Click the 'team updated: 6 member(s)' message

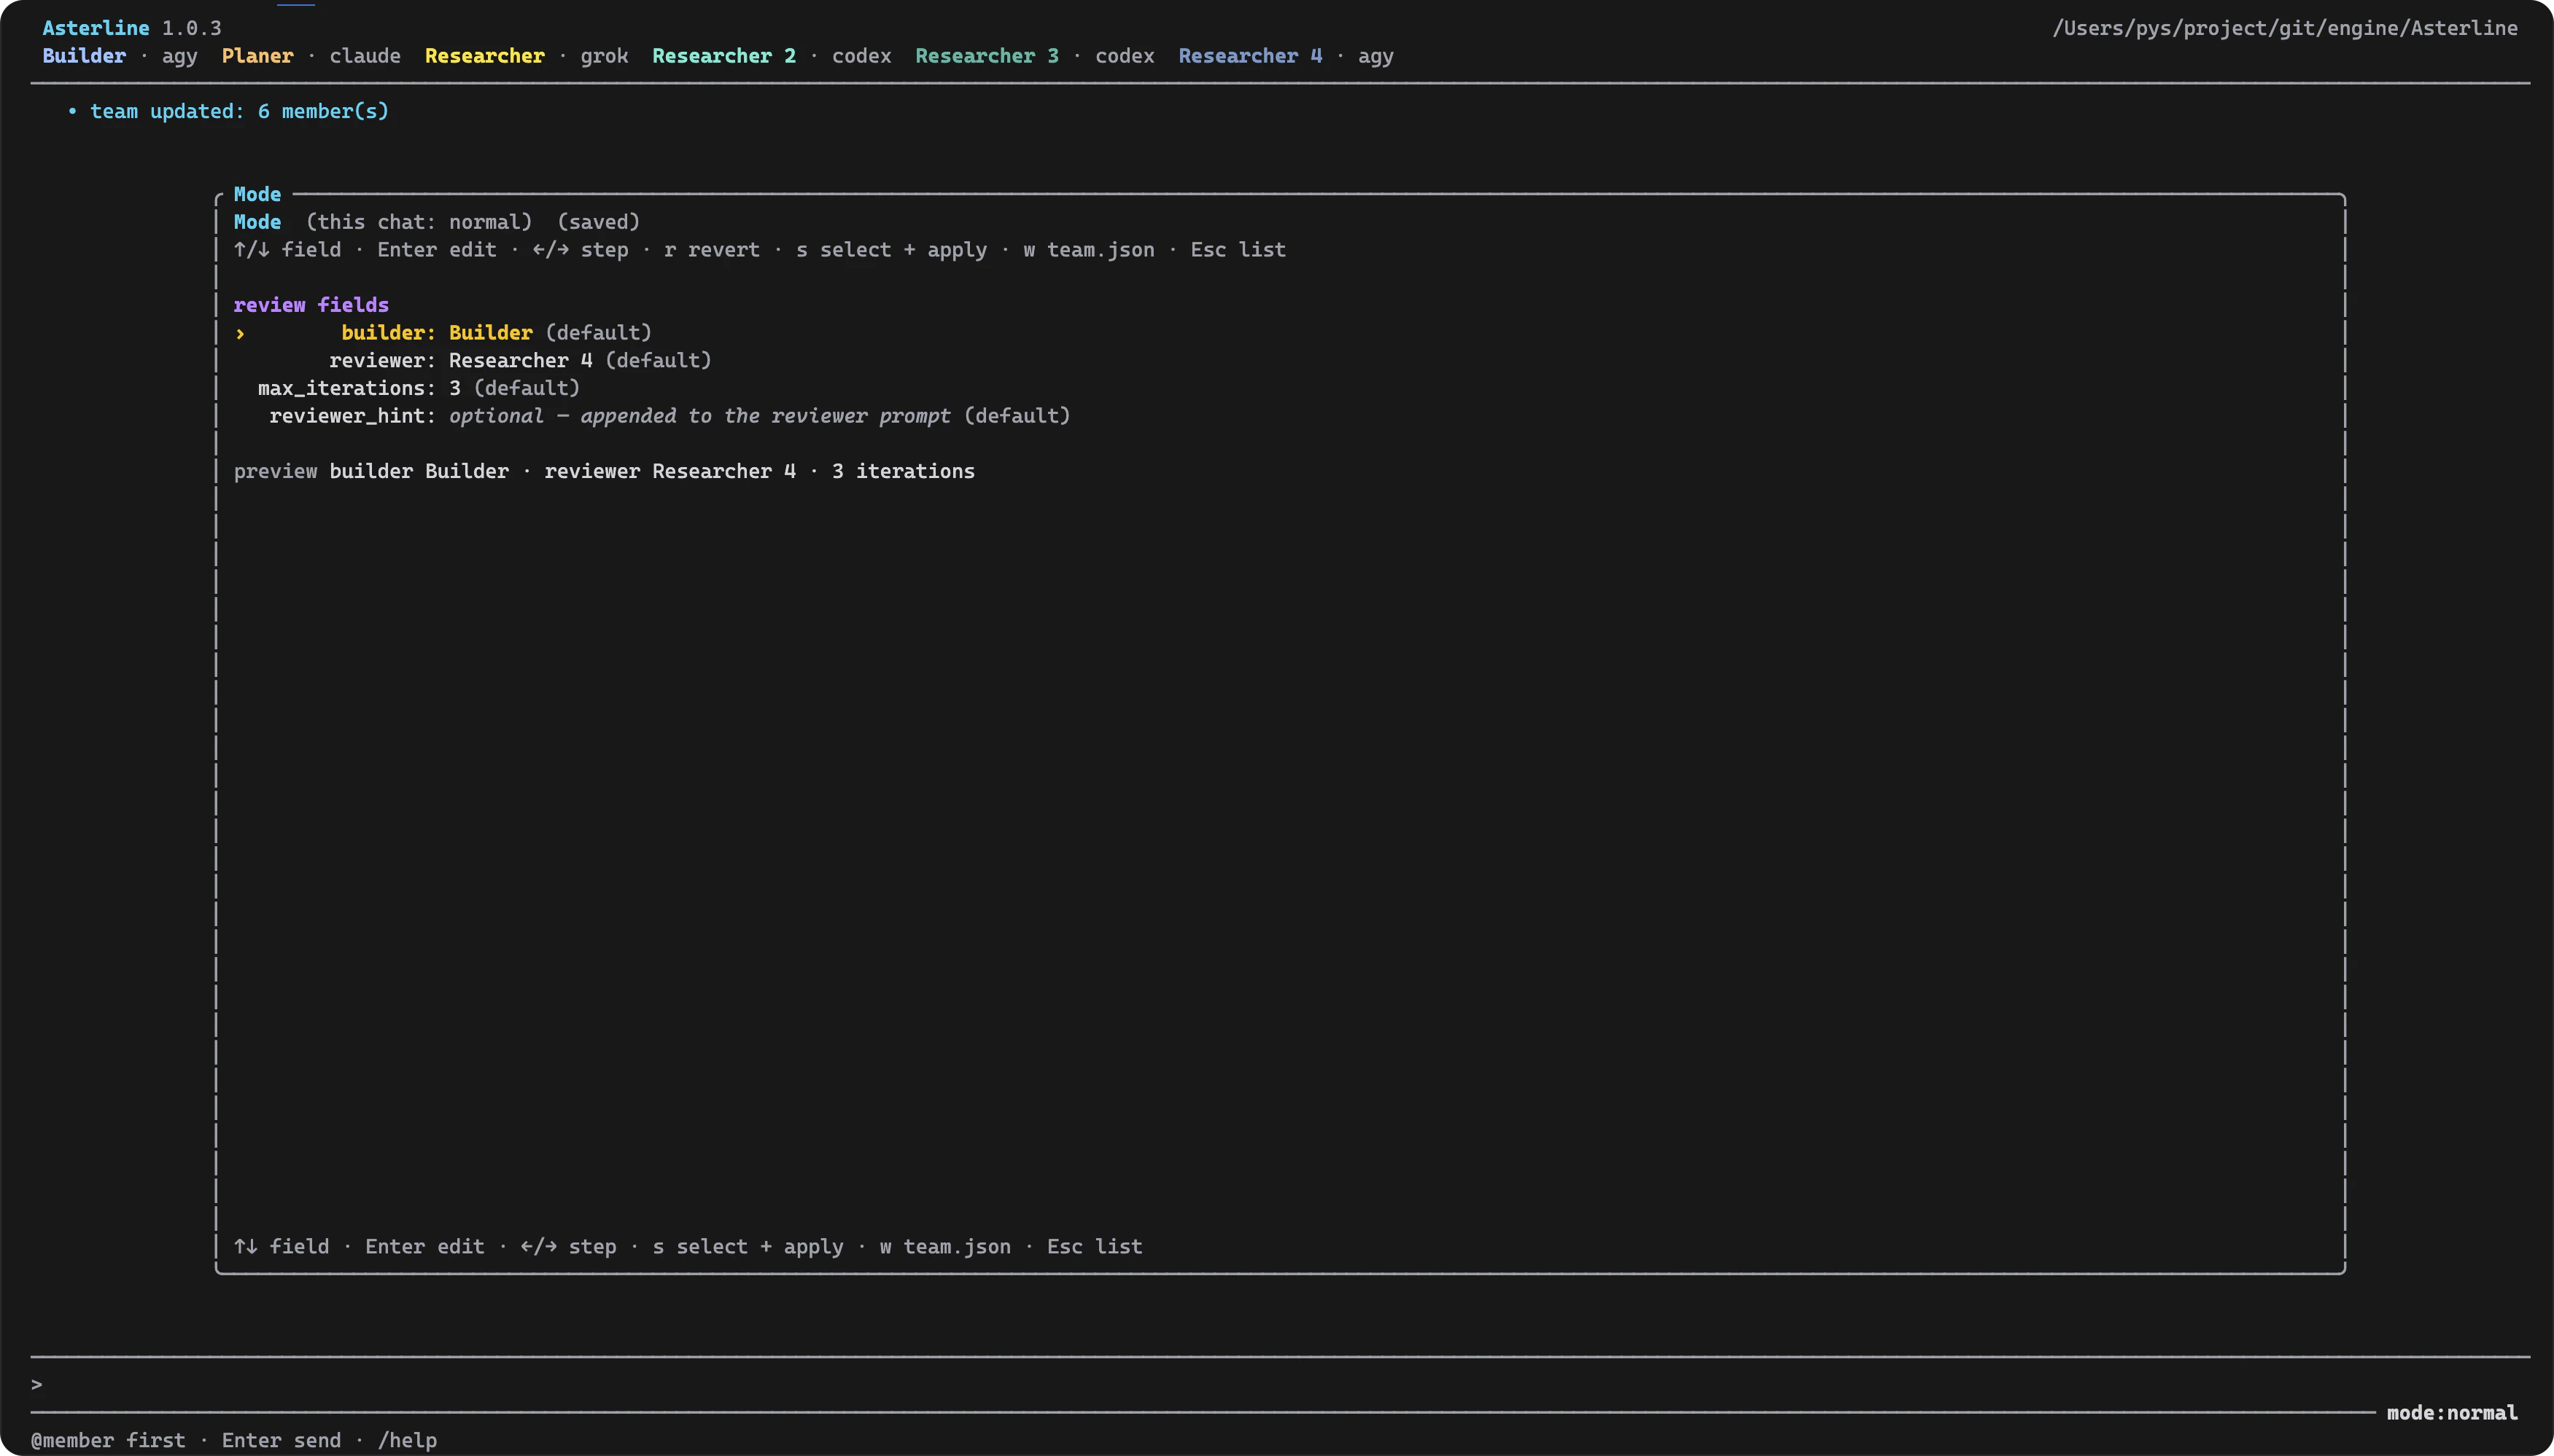click(239, 111)
